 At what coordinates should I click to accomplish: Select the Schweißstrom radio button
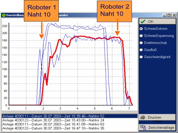coord(141,29)
